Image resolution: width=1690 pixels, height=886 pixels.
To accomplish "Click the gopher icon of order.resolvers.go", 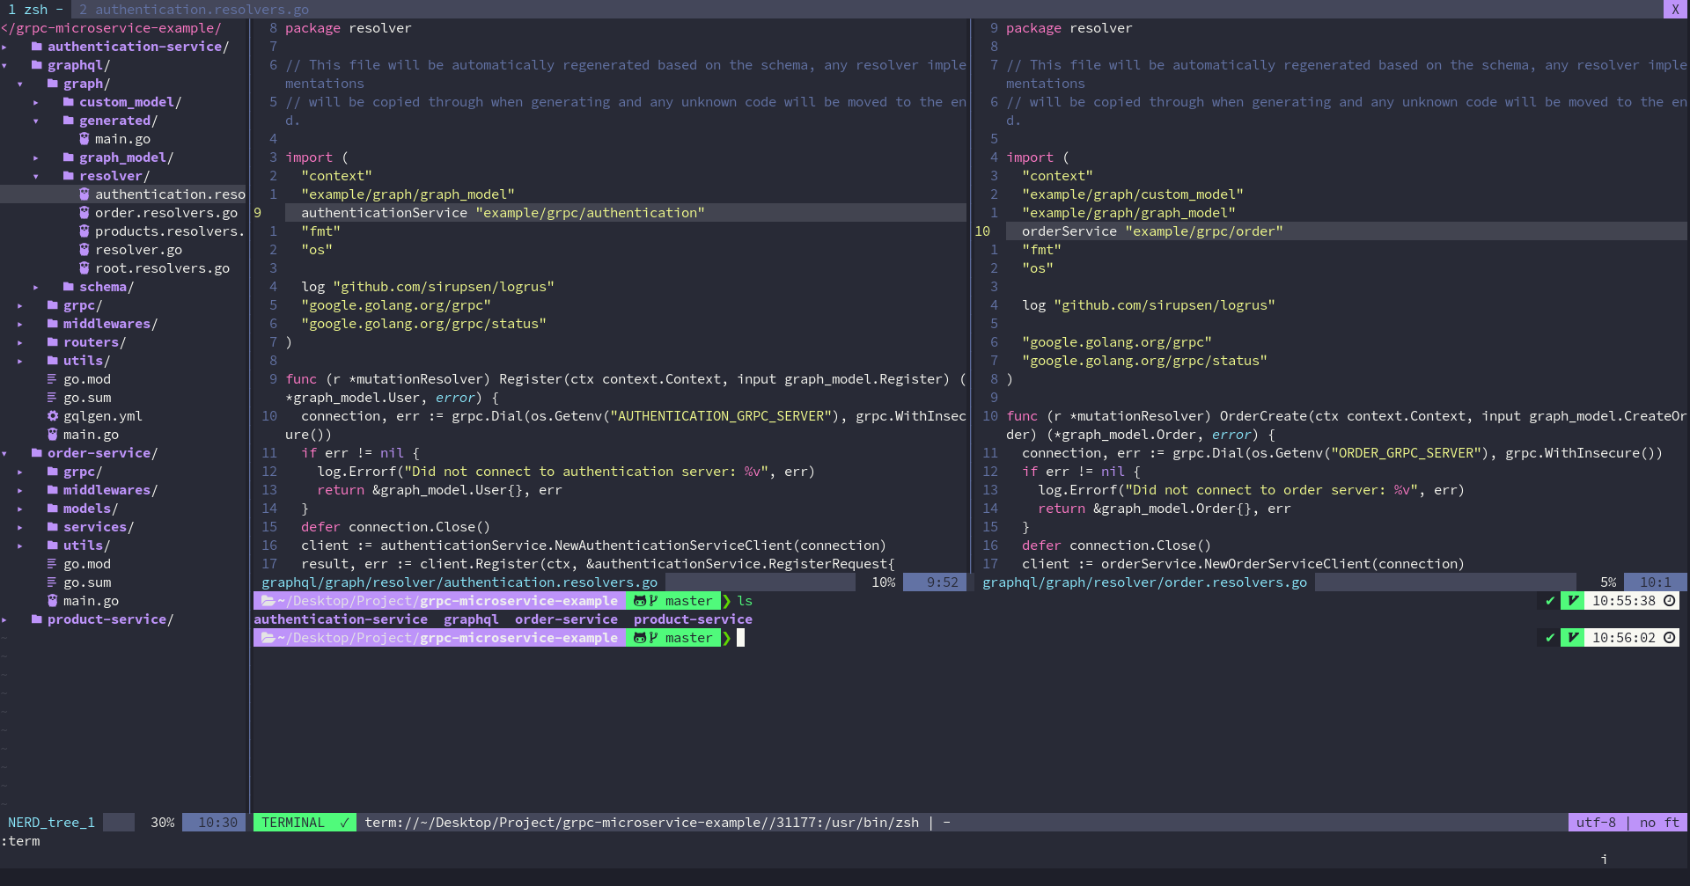I will pos(84,213).
